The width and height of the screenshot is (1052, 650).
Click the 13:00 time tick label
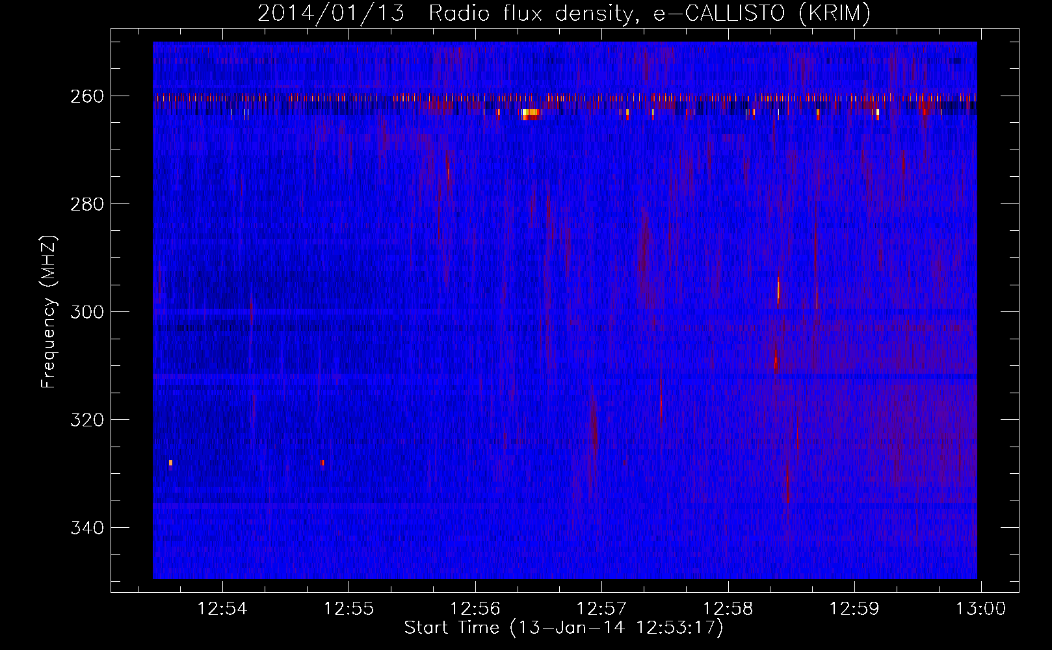coord(980,609)
